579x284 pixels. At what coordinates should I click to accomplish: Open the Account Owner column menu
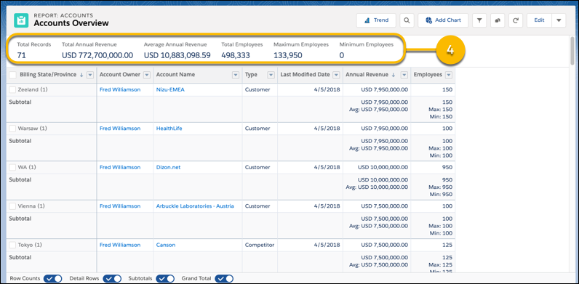[147, 75]
